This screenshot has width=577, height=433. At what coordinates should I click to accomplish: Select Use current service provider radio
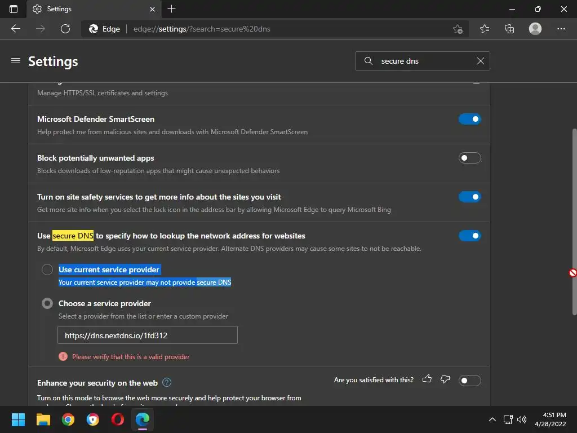(x=47, y=269)
